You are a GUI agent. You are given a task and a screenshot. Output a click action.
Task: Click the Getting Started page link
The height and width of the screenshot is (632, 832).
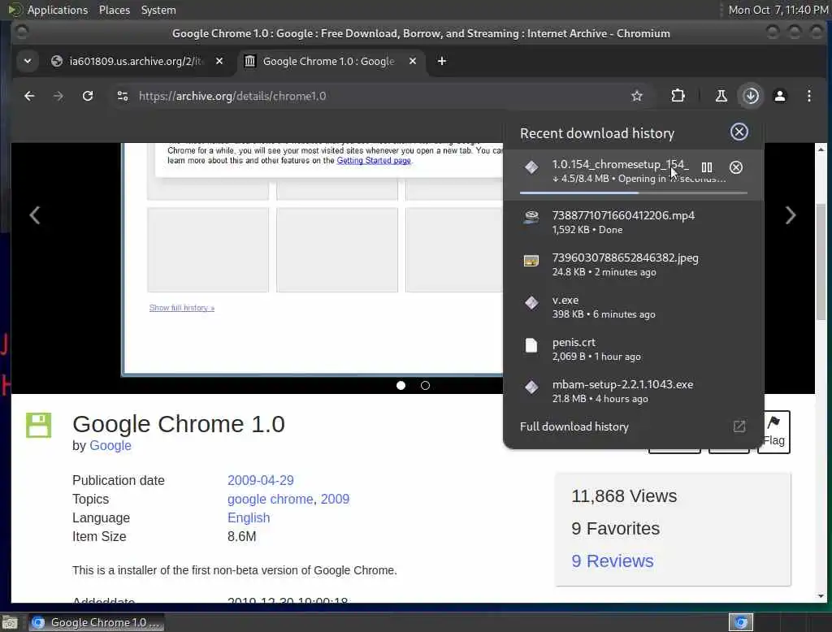(x=374, y=161)
